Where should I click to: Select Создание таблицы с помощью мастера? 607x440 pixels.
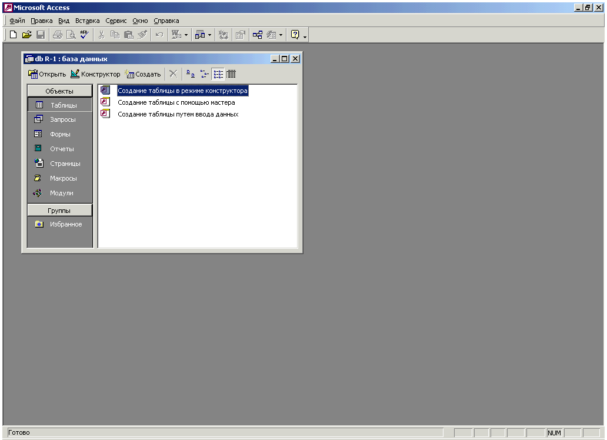point(176,102)
